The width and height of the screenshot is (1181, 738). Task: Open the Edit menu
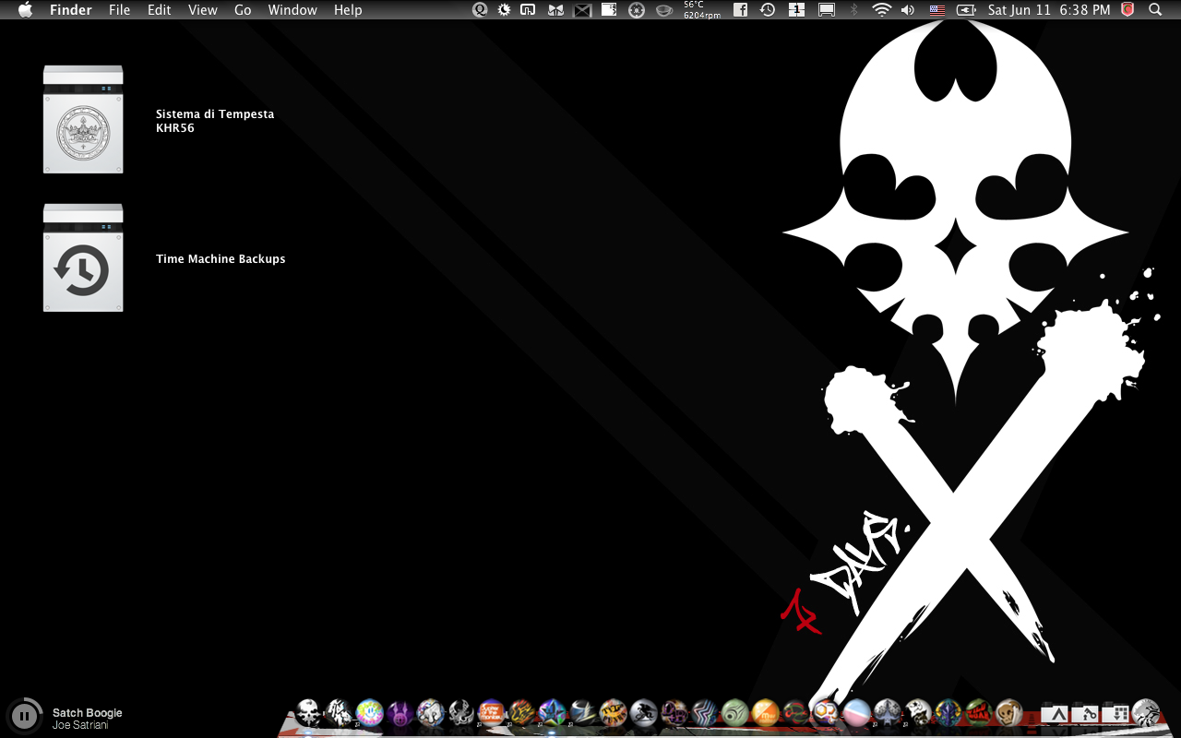[x=160, y=10]
